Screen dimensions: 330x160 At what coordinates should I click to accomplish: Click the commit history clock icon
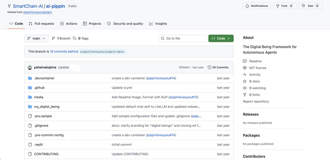209,68
